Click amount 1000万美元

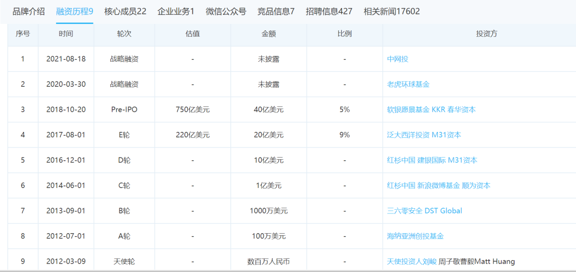click(268, 211)
